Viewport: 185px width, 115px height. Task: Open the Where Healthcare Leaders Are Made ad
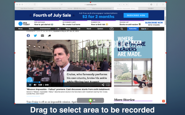[133, 62]
